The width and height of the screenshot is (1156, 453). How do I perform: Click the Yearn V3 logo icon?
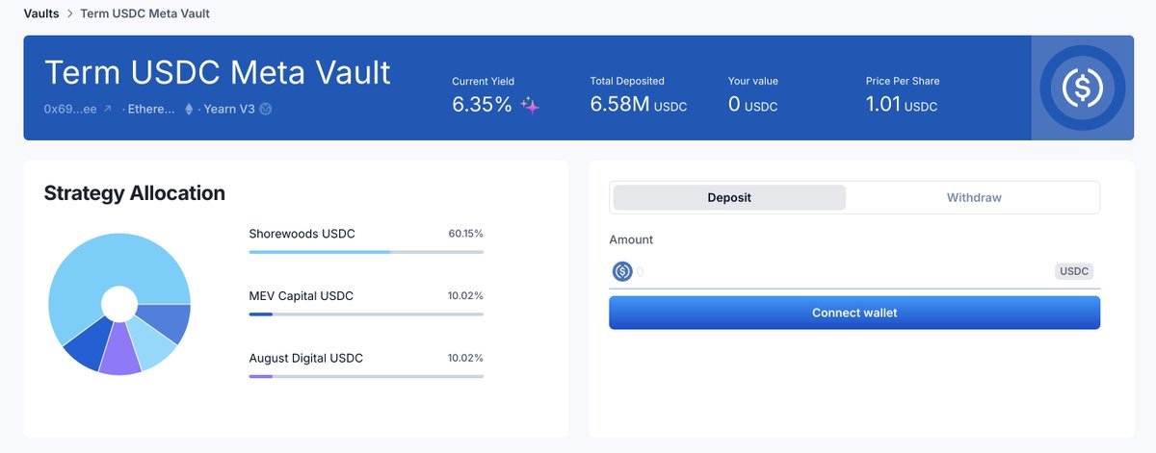tap(266, 109)
